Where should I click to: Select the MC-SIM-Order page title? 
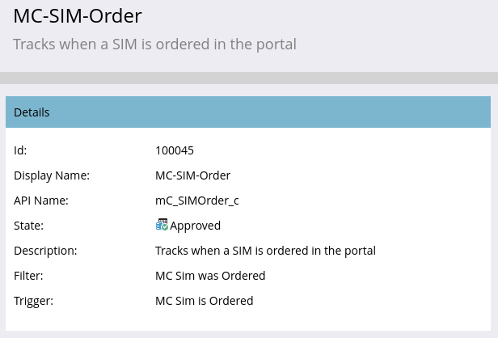coord(78,16)
